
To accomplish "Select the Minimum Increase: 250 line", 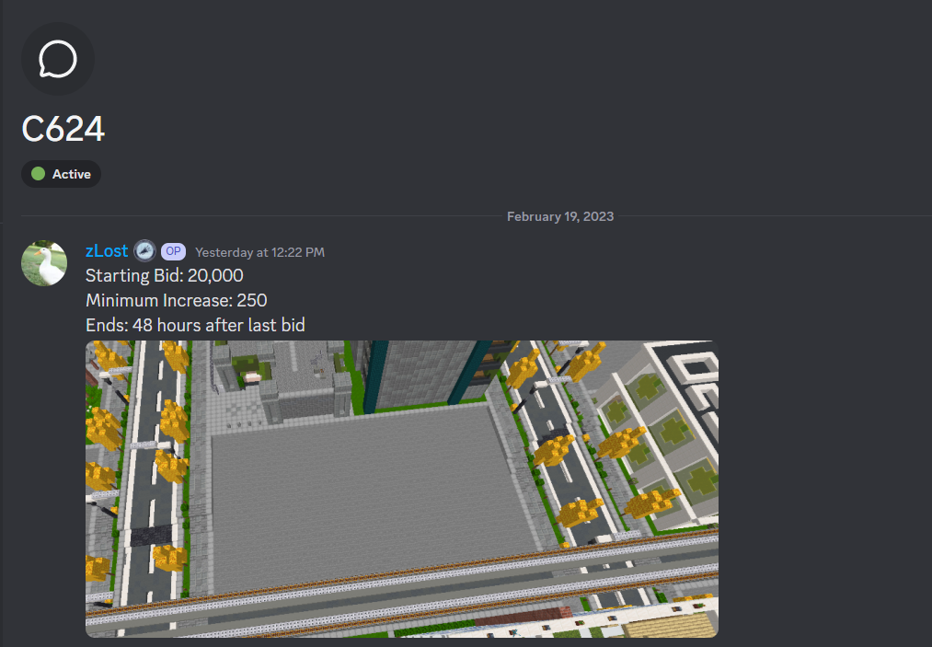I will (x=177, y=300).
